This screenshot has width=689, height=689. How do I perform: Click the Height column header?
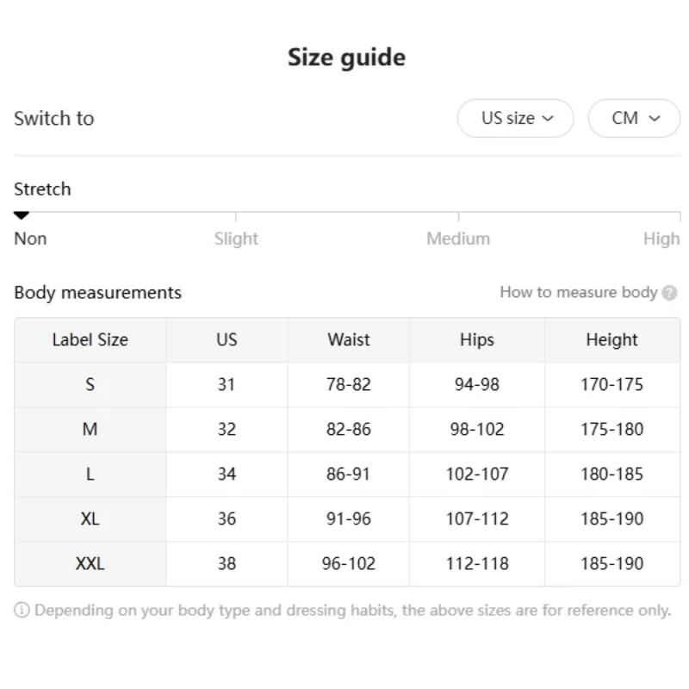coord(611,340)
